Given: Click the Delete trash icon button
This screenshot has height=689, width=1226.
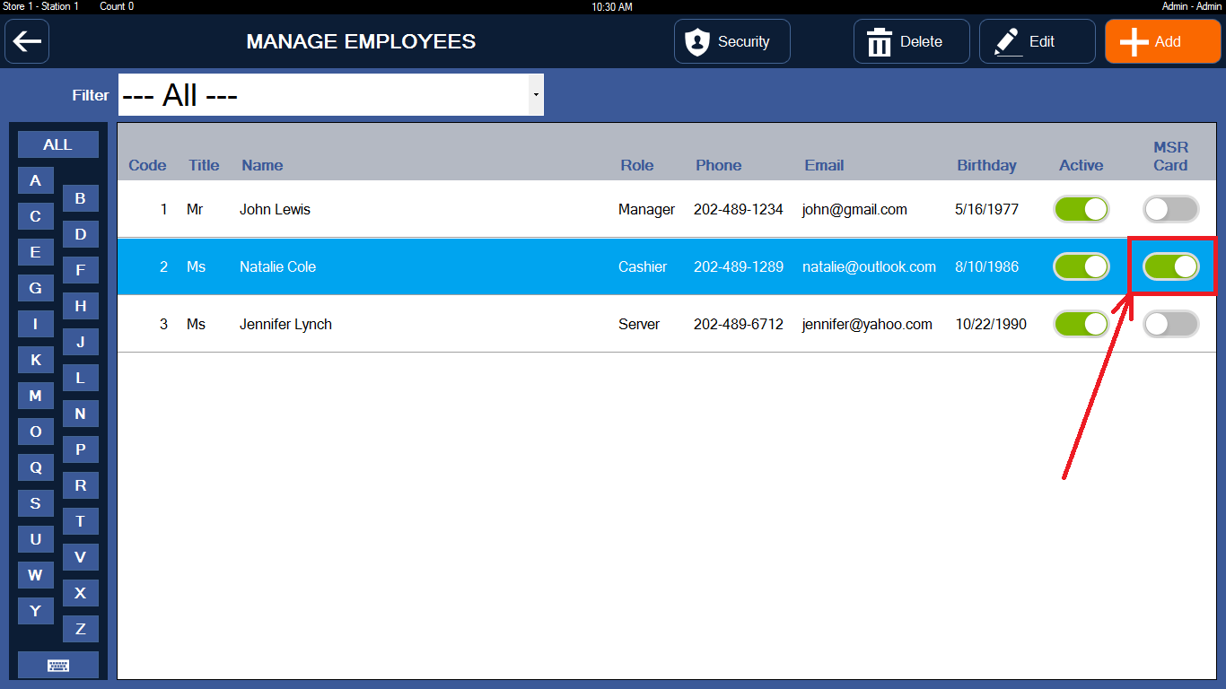Looking at the screenshot, I should [x=911, y=41].
